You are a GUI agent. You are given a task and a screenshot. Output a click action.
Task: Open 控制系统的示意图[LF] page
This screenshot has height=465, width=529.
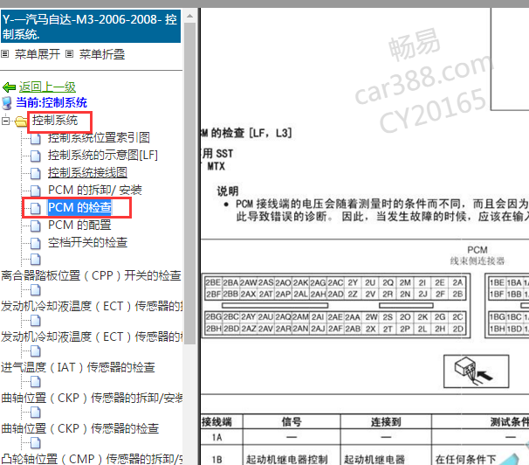point(103,156)
